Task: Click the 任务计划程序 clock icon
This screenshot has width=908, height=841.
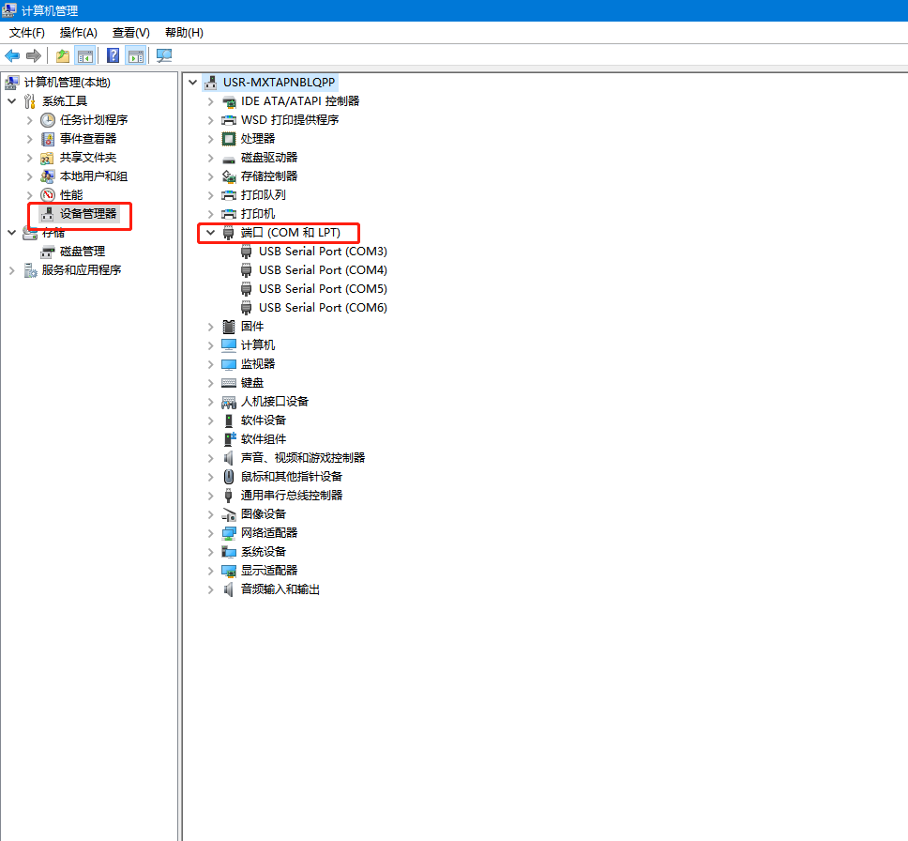Action: point(48,120)
